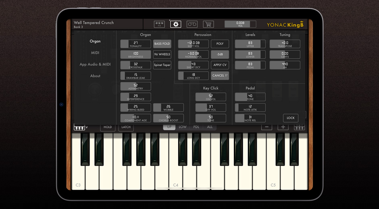Open the tape recorder icon
The height and width of the screenshot is (209, 379).
(192, 24)
